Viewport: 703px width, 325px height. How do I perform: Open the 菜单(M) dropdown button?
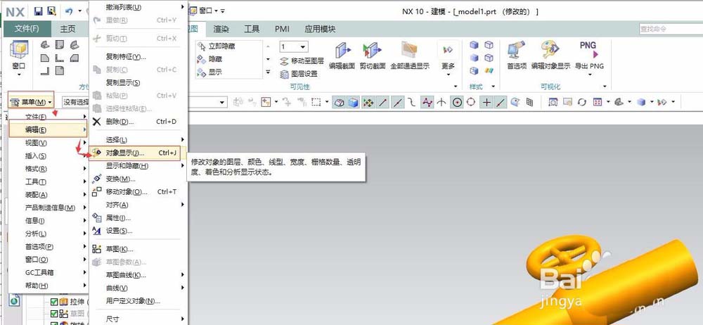coord(32,102)
